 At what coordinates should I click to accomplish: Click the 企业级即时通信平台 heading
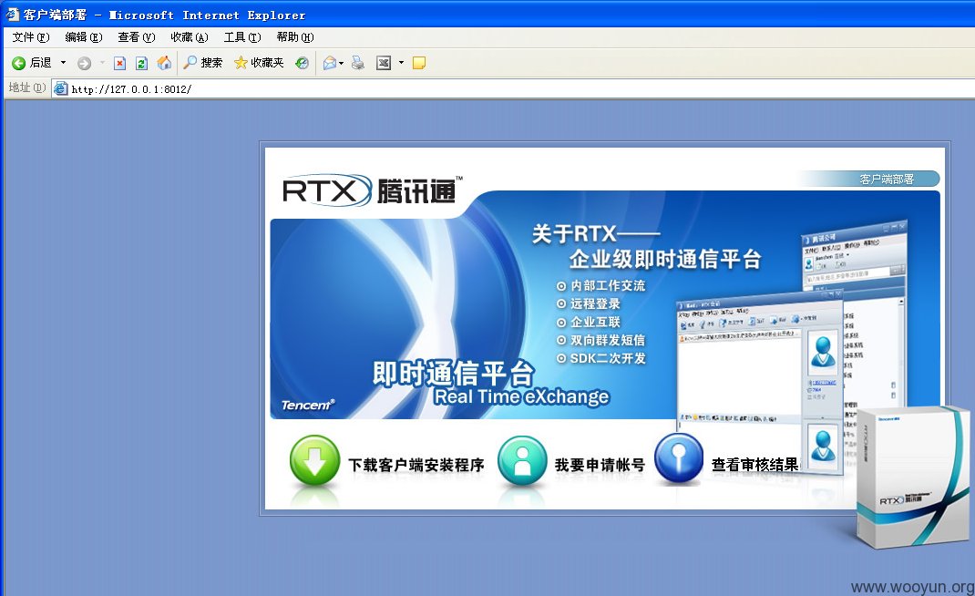[x=665, y=259]
